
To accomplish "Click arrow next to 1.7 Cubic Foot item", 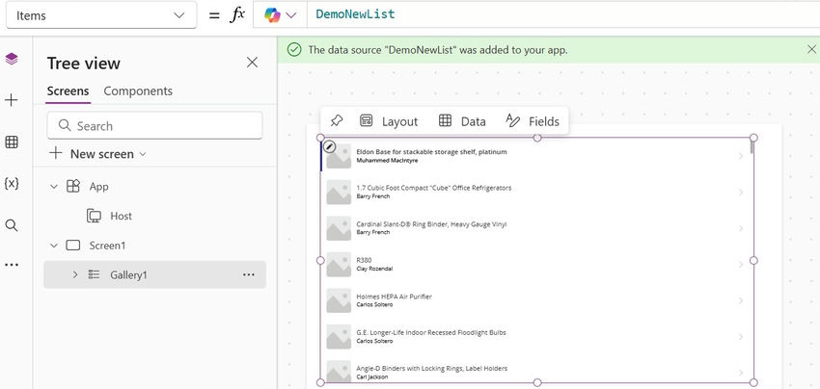I will pos(741,193).
